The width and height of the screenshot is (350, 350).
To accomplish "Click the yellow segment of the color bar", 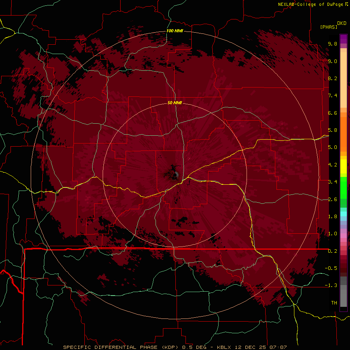I will tap(343, 166).
